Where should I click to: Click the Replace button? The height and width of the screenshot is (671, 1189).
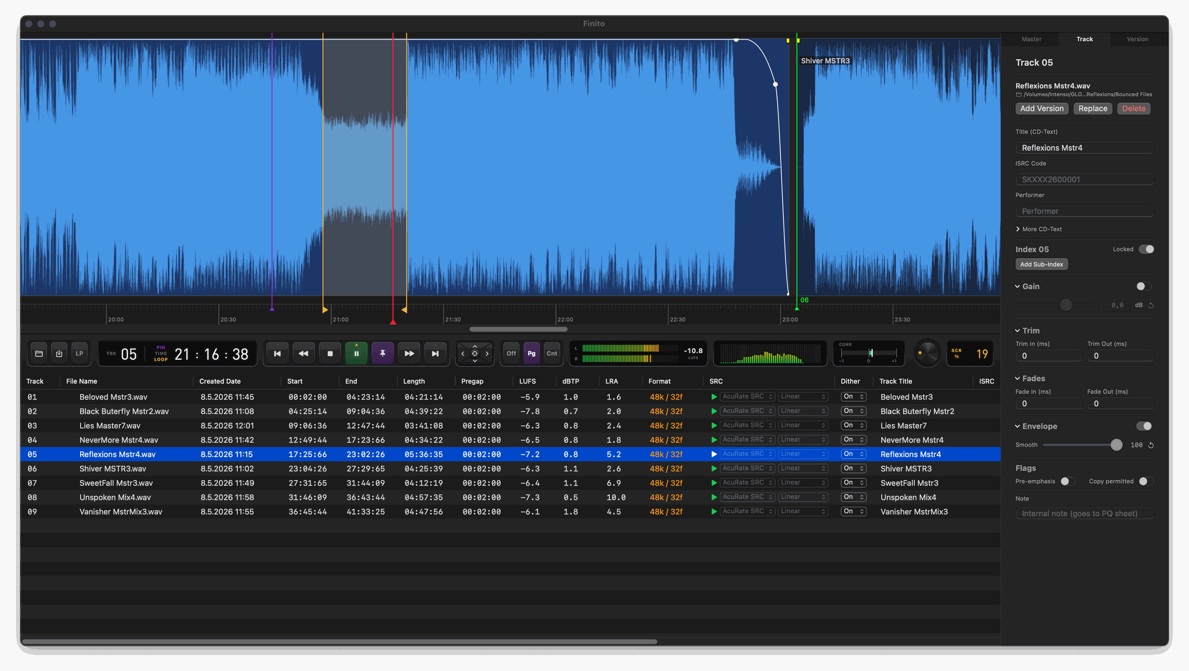(x=1092, y=109)
